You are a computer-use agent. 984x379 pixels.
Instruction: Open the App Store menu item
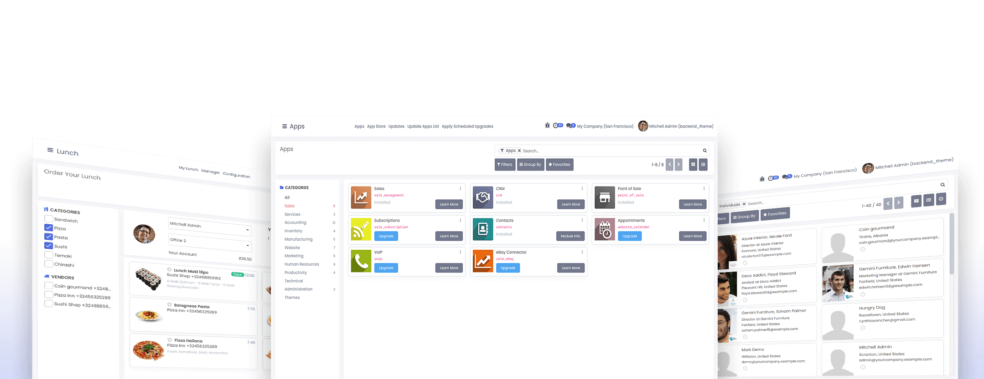pos(376,126)
